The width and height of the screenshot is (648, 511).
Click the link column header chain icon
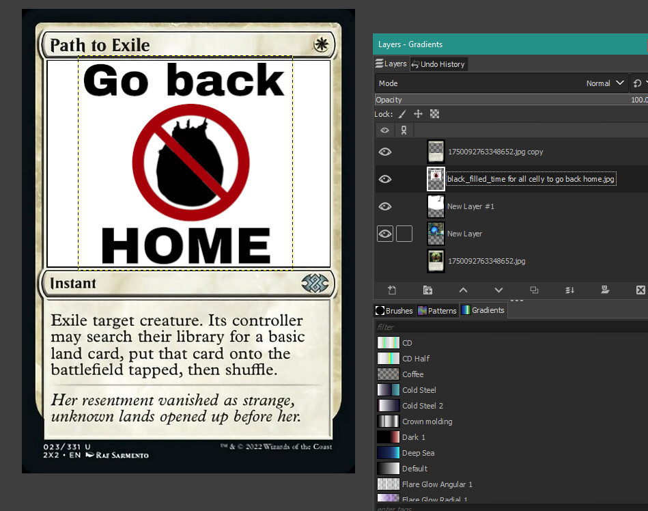[404, 130]
